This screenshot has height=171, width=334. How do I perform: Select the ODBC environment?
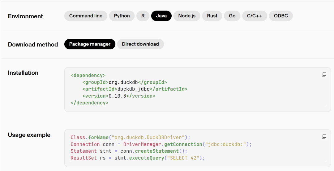tap(281, 16)
